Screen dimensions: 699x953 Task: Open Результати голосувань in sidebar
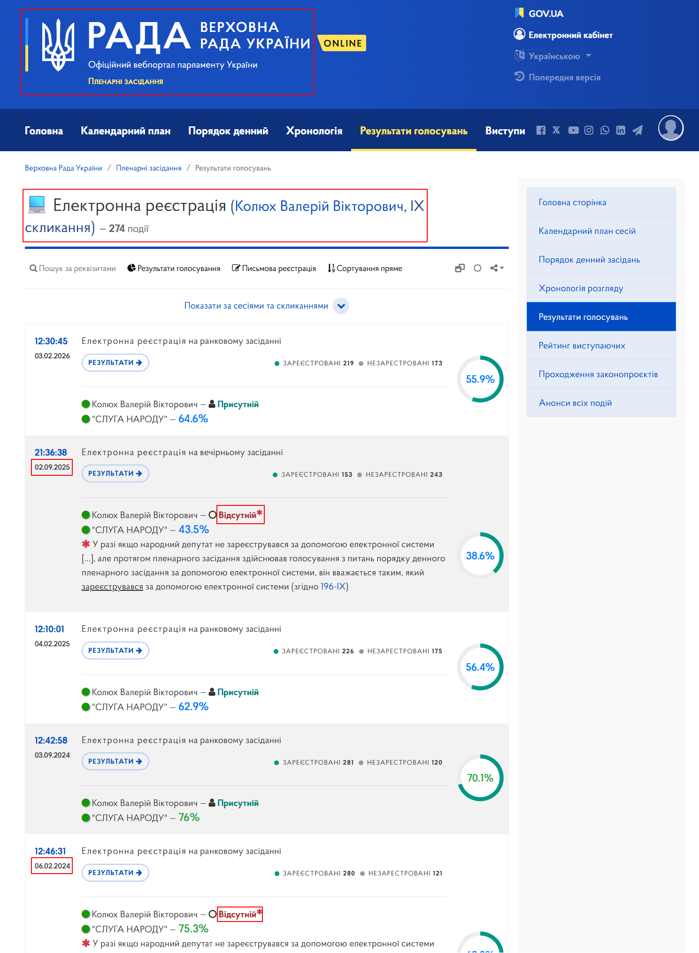[601, 317]
